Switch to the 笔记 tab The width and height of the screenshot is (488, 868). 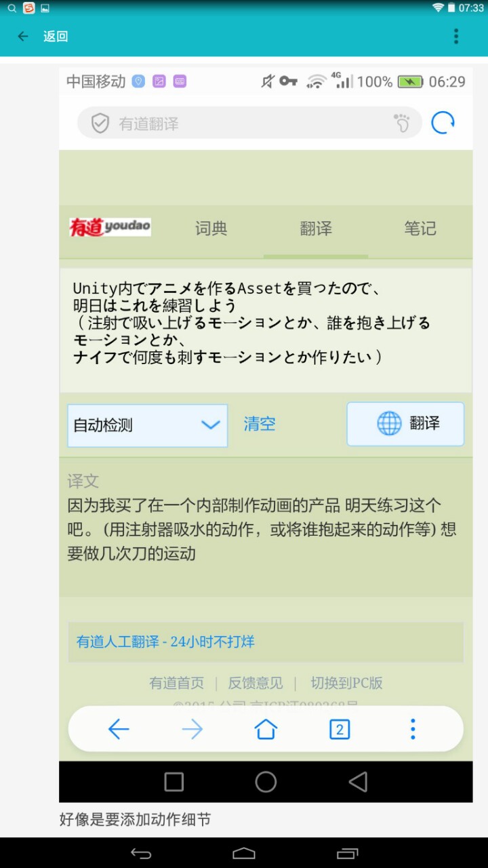[x=420, y=229]
